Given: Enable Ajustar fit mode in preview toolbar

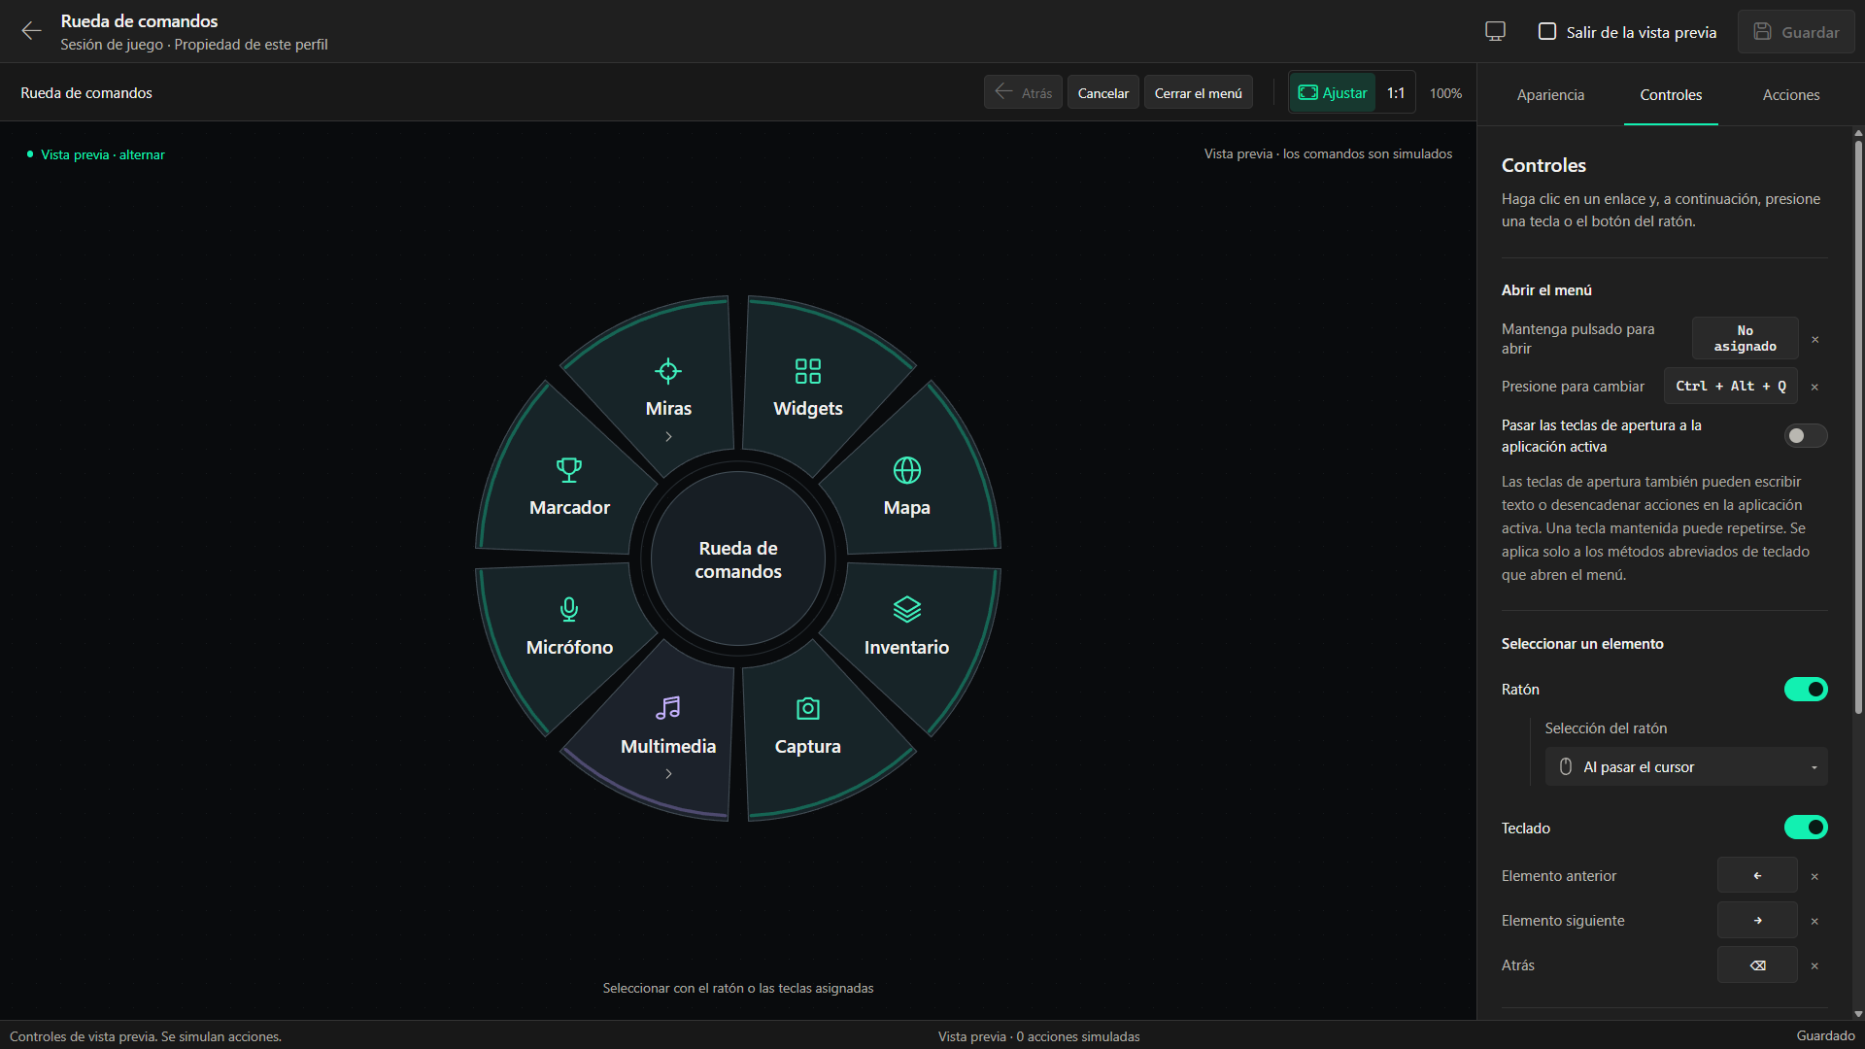Looking at the screenshot, I should (x=1333, y=93).
